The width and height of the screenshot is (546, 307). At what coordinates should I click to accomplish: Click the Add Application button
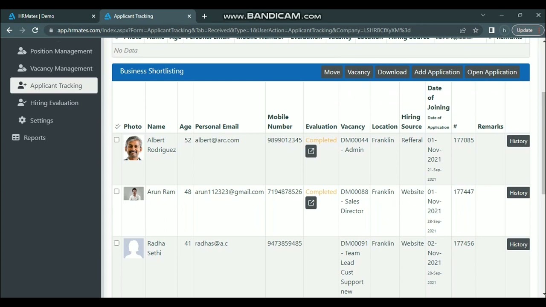(x=437, y=72)
